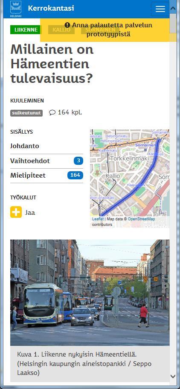The image size is (180, 389).
Task: Click the scrollbar down arrow
Action: [173, 376]
